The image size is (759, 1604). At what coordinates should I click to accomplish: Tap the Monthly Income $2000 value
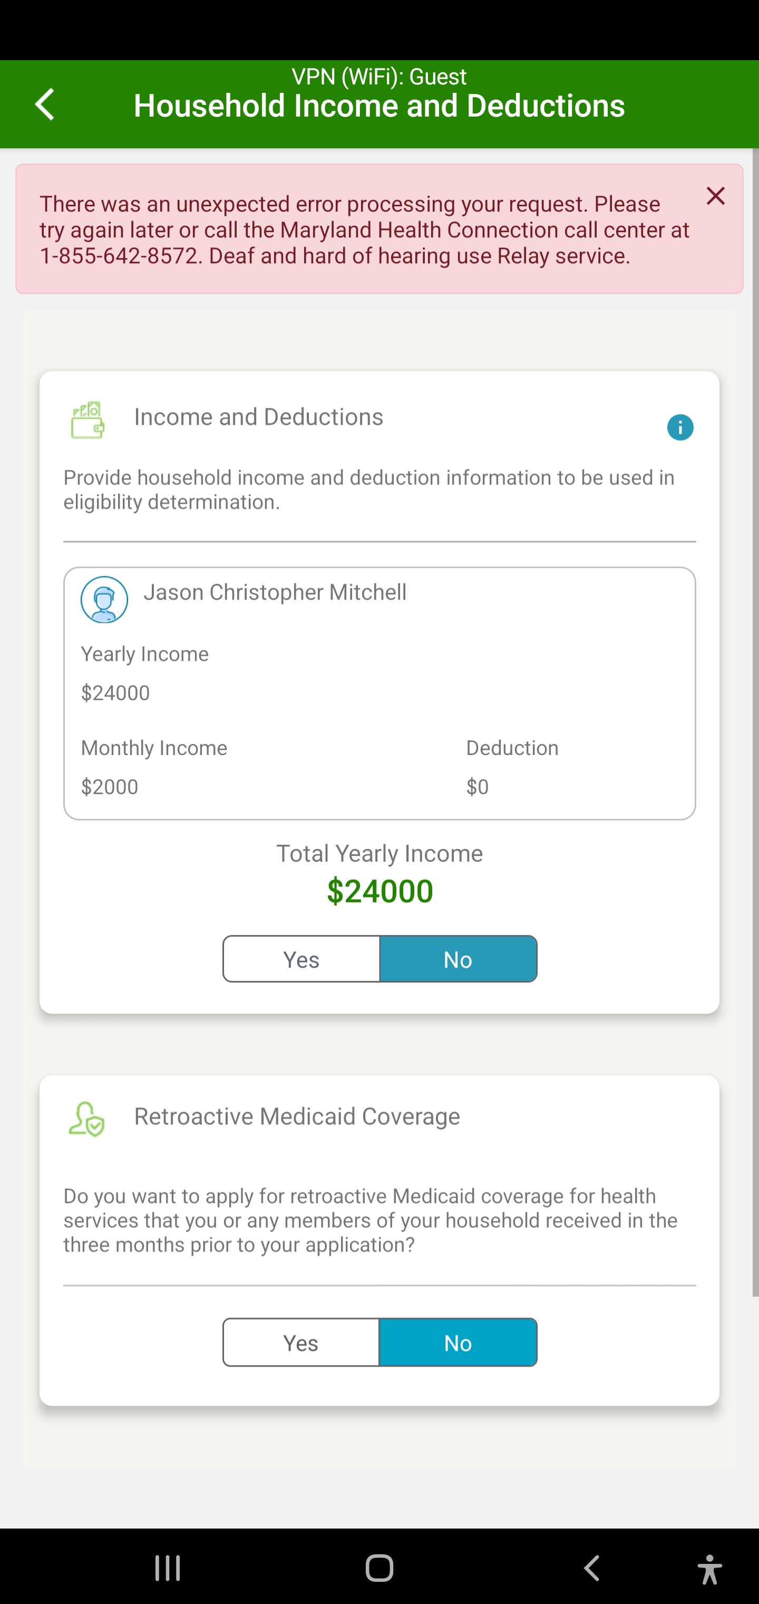point(110,787)
